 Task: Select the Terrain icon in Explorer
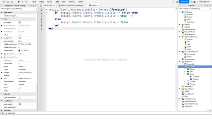[185, 17]
